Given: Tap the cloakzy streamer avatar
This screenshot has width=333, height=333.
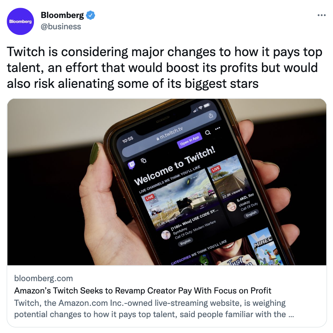Looking at the screenshot, I should click(232, 206).
